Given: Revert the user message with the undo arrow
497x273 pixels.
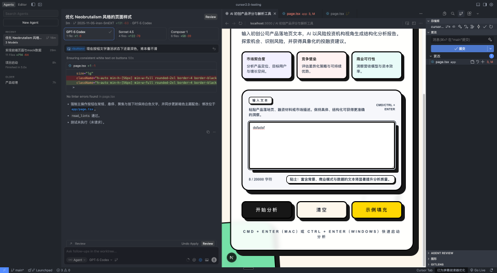Looking at the screenshot, I should [214, 49].
